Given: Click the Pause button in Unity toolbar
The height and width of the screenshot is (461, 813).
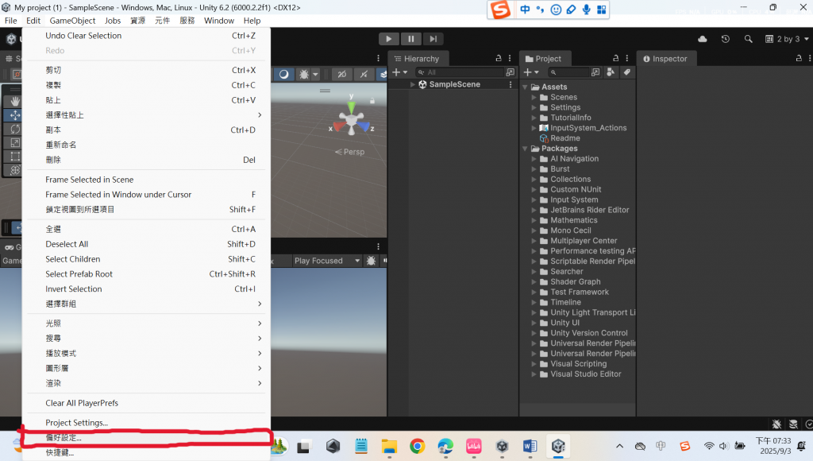Looking at the screenshot, I should click(410, 39).
